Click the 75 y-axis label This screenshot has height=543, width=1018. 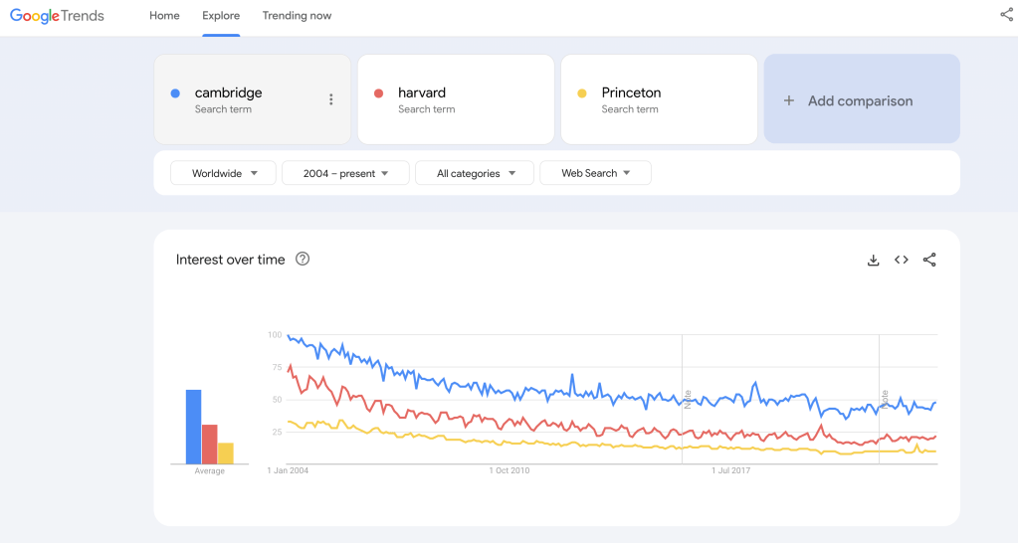point(278,367)
